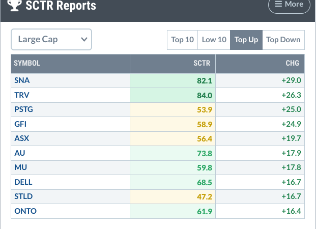Click change value +26.3
Image resolution: width=316 pixels, height=229 pixels.
pyautogui.click(x=291, y=95)
